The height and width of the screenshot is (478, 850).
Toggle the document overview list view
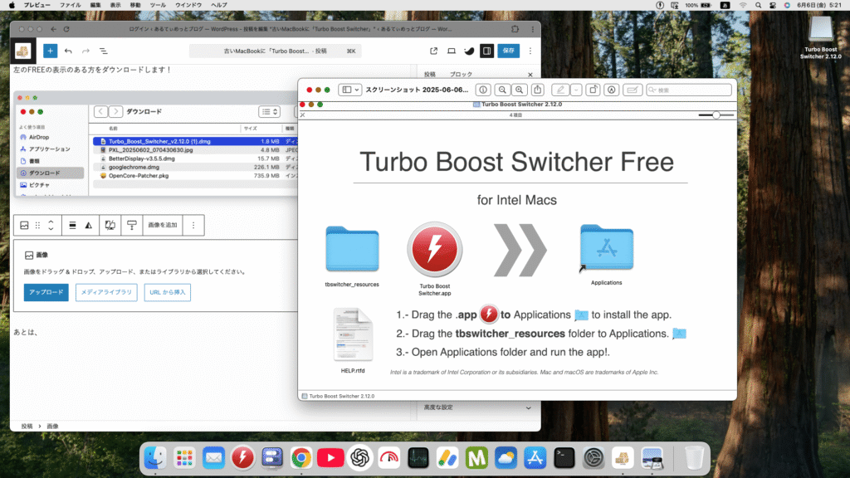103,51
